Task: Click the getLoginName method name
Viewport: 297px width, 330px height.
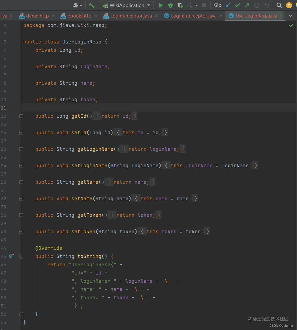Action: [95, 149]
